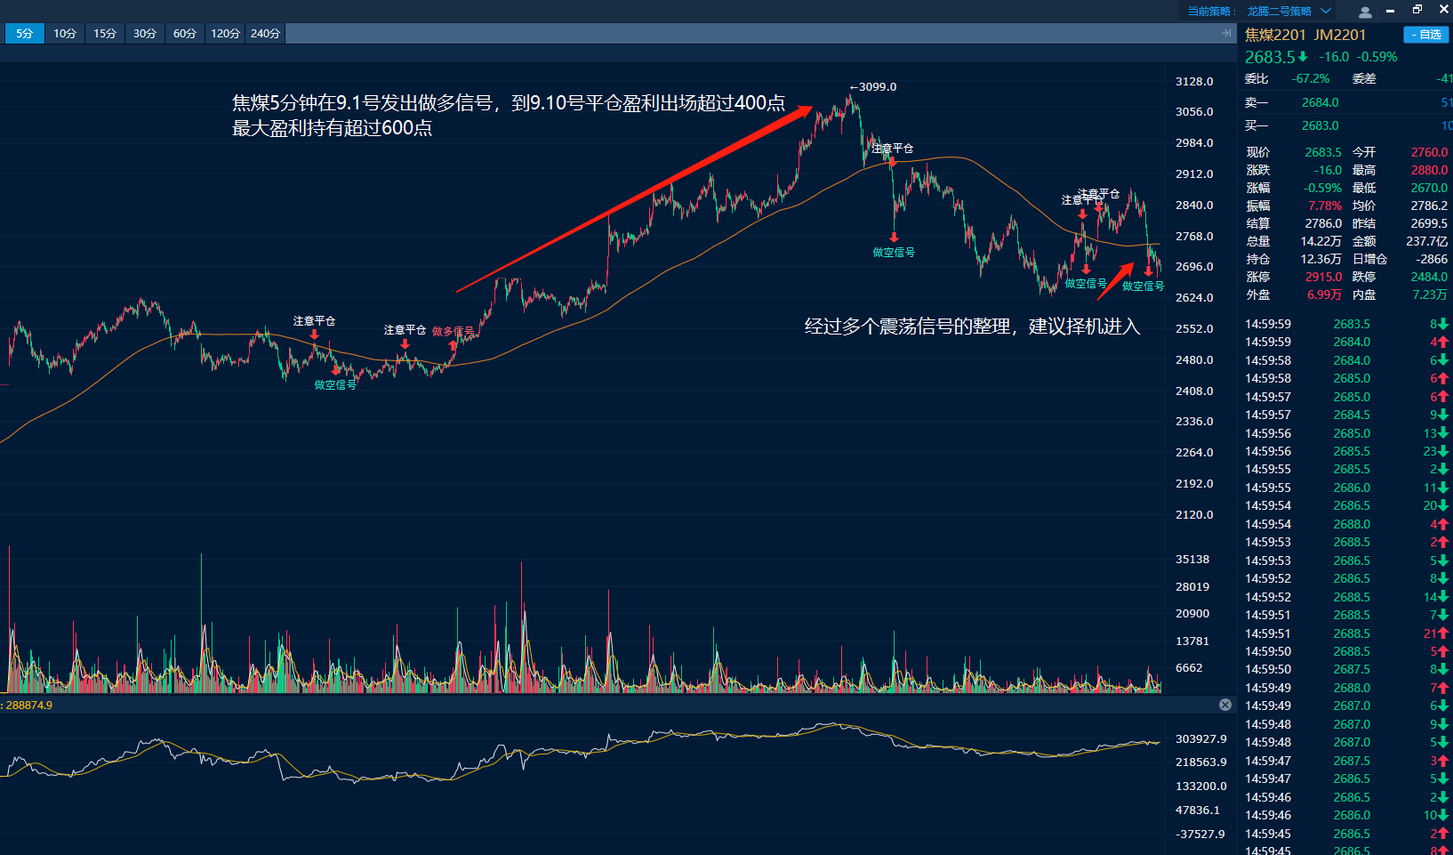Click the 120分 timeframe button
This screenshot has height=855, width=1453.
tap(225, 34)
